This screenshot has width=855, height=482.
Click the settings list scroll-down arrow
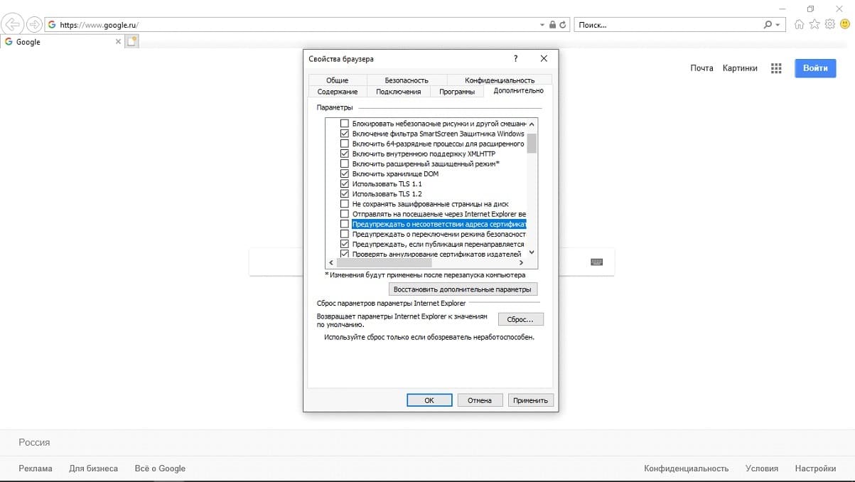(532, 252)
